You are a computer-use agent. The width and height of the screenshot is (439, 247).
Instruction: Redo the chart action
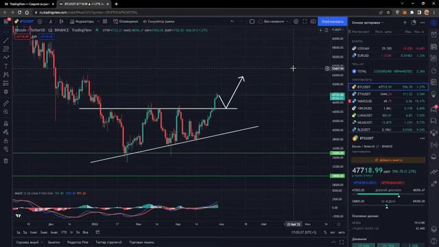point(241,21)
